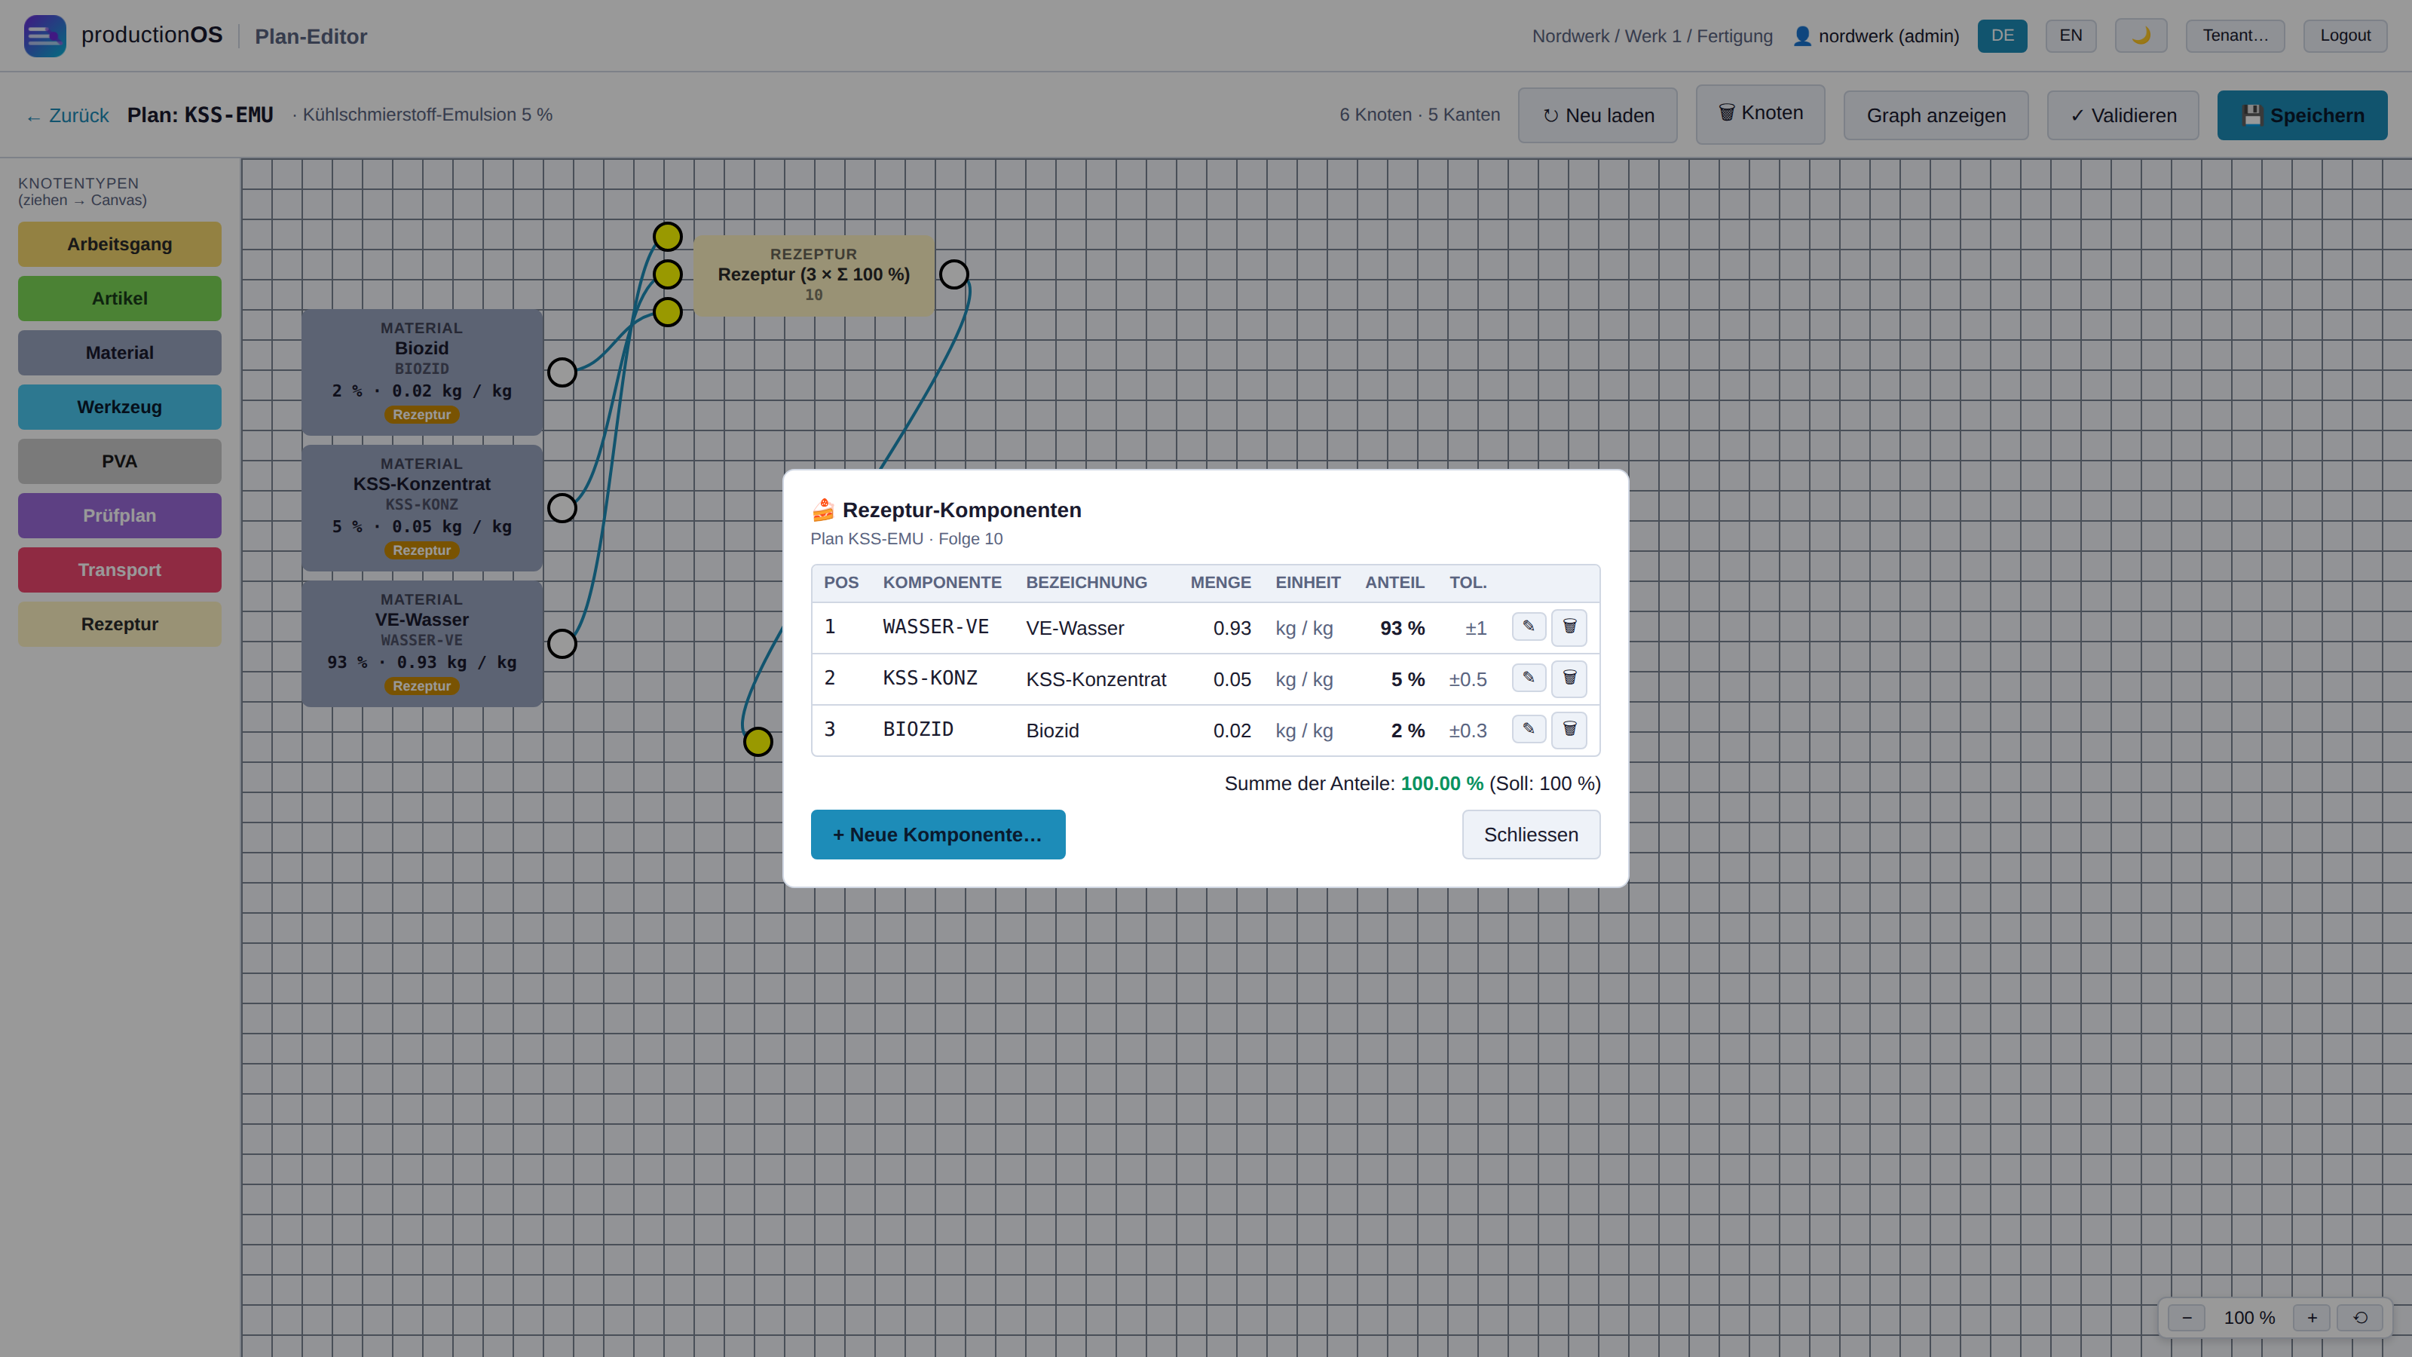The image size is (2412, 1357).
Task: Delete the WASSER-VE component row
Action: [1569, 627]
